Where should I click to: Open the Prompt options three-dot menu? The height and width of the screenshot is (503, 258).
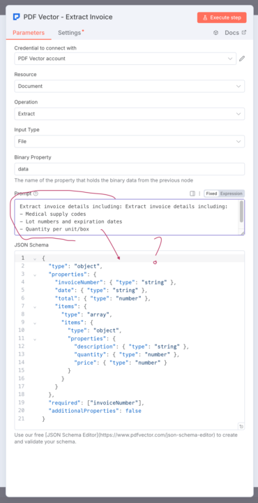coord(199,194)
